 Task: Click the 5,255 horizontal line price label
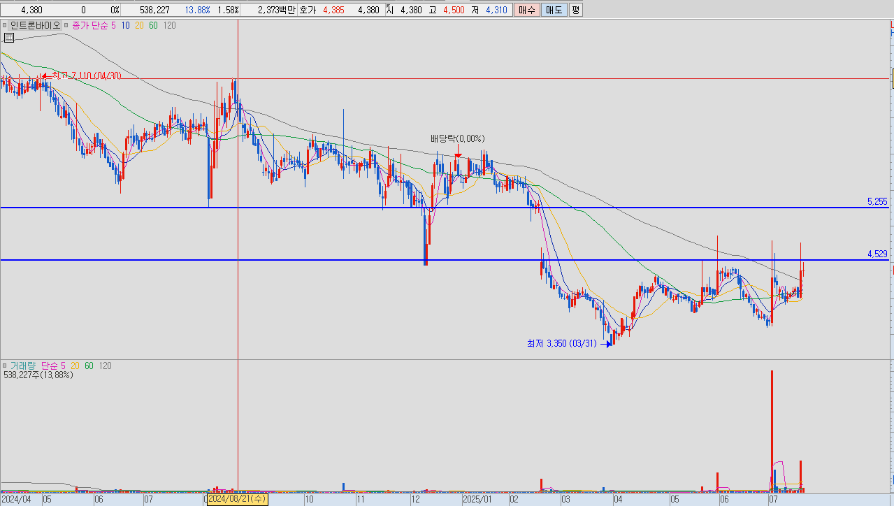tap(877, 201)
